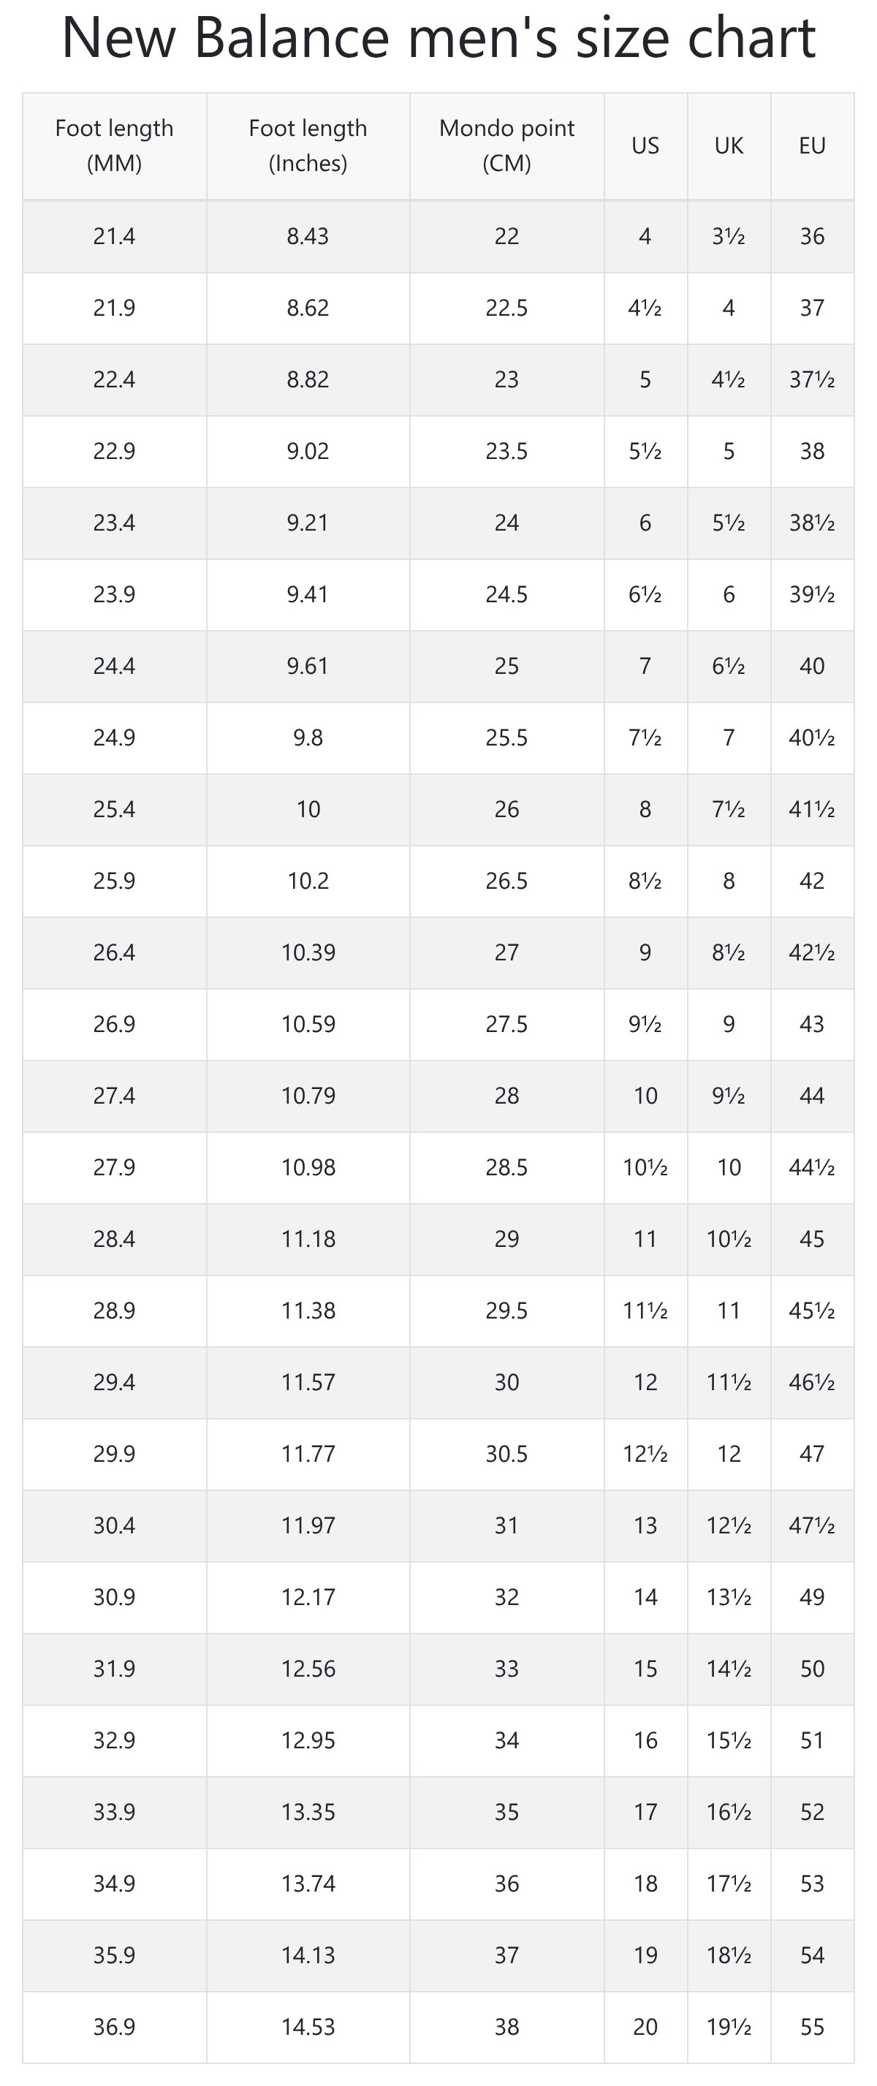877x2086 pixels.
Task: Click the 25.4 foot length cell
Action: click(x=114, y=809)
